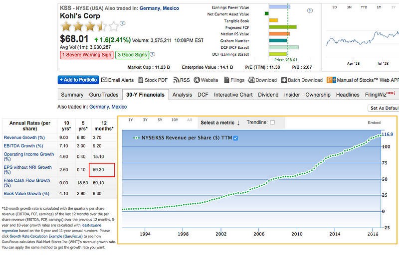Open the Operating Income Growth link
The height and width of the screenshot is (255, 399).
29,156
